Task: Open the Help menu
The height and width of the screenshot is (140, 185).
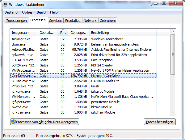Action: pos(54,12)
